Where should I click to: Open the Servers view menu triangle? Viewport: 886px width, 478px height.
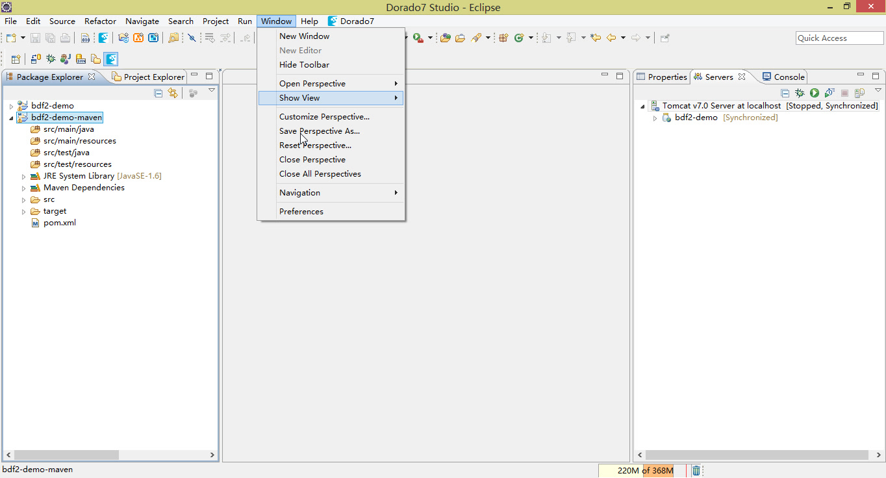(878, 91)
